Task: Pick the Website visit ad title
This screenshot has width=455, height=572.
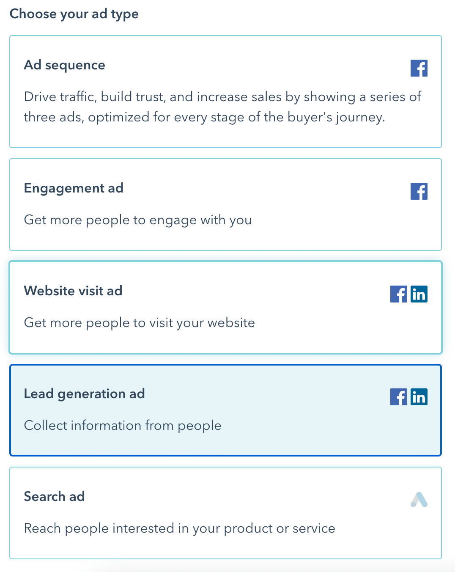Action: coord(73,291)
